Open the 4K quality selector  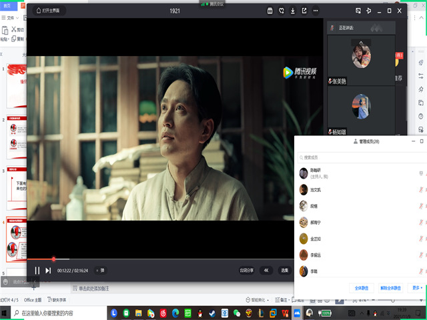pos(266,270)
